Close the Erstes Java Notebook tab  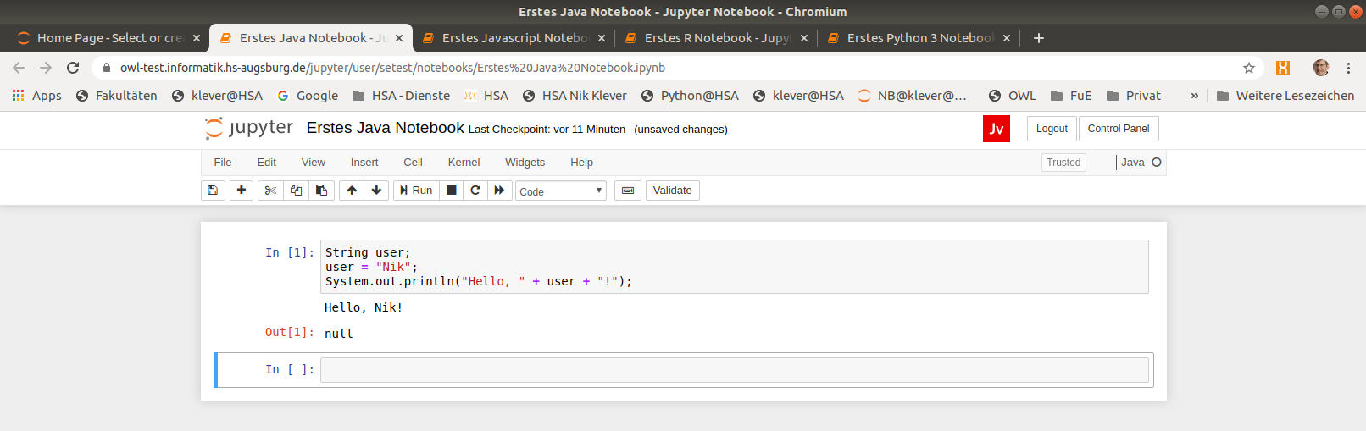399,38
